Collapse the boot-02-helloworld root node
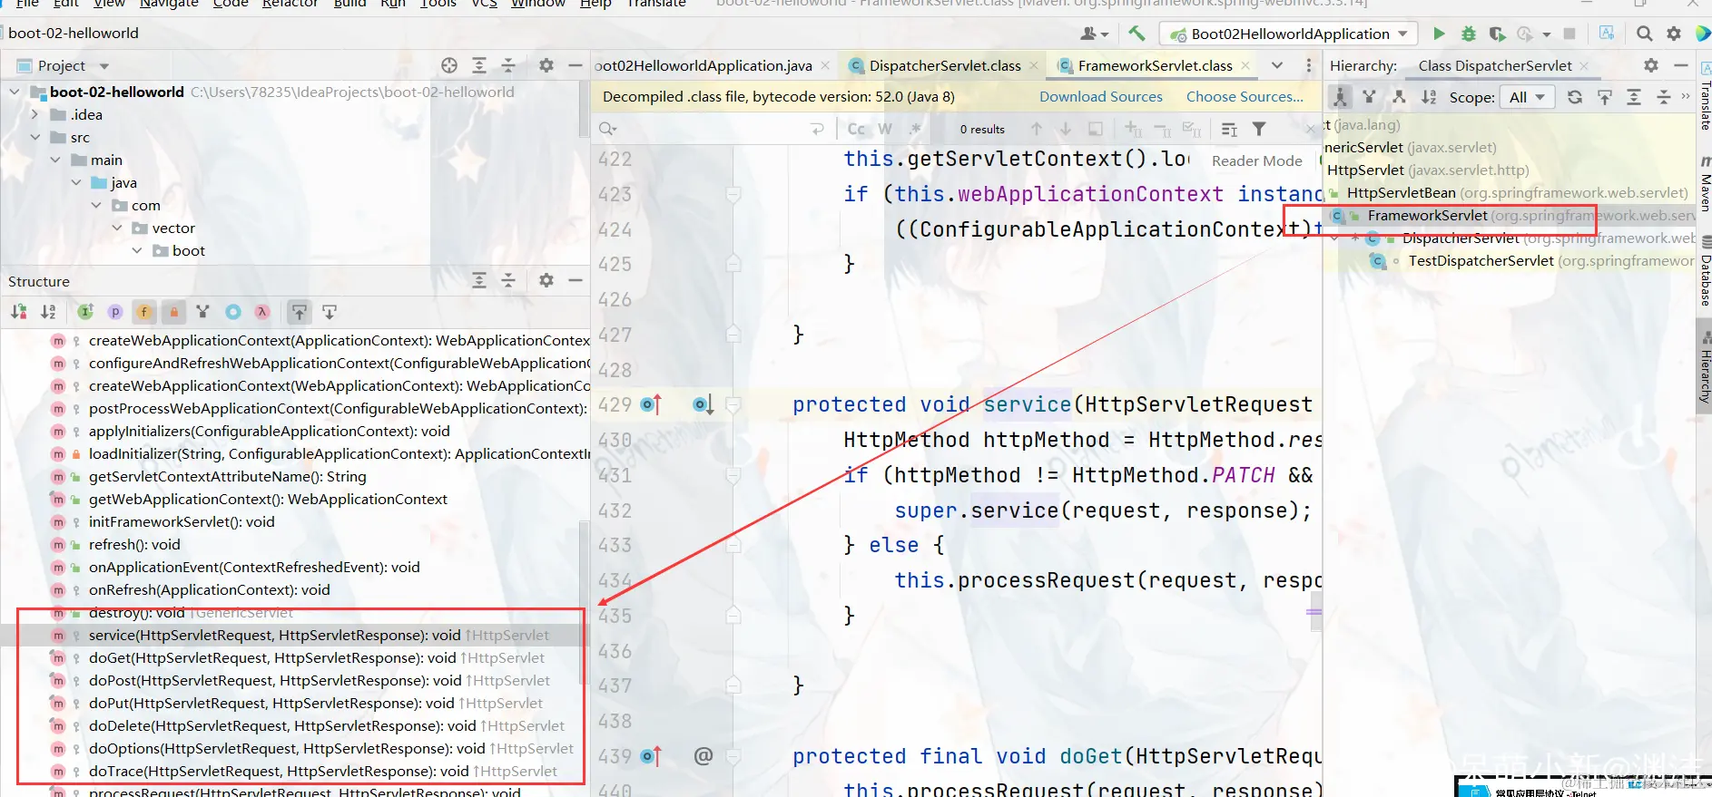 pyautogui.click(x=14, y=92)
